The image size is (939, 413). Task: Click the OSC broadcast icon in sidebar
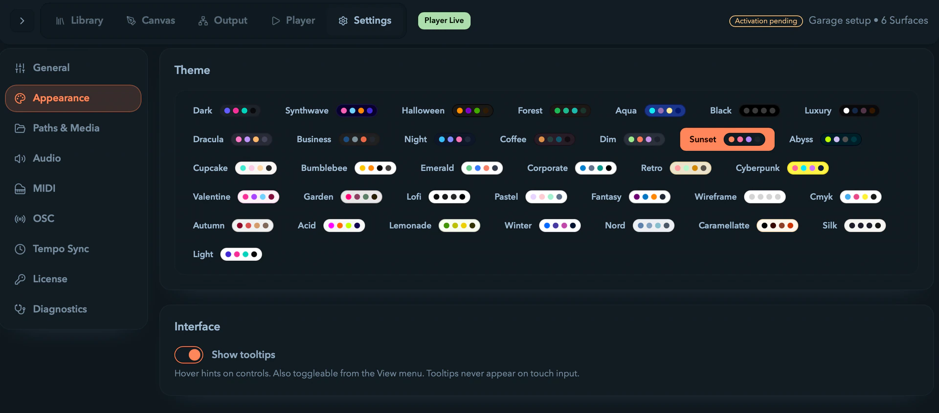pyautogui.click(x=20, y=219)
